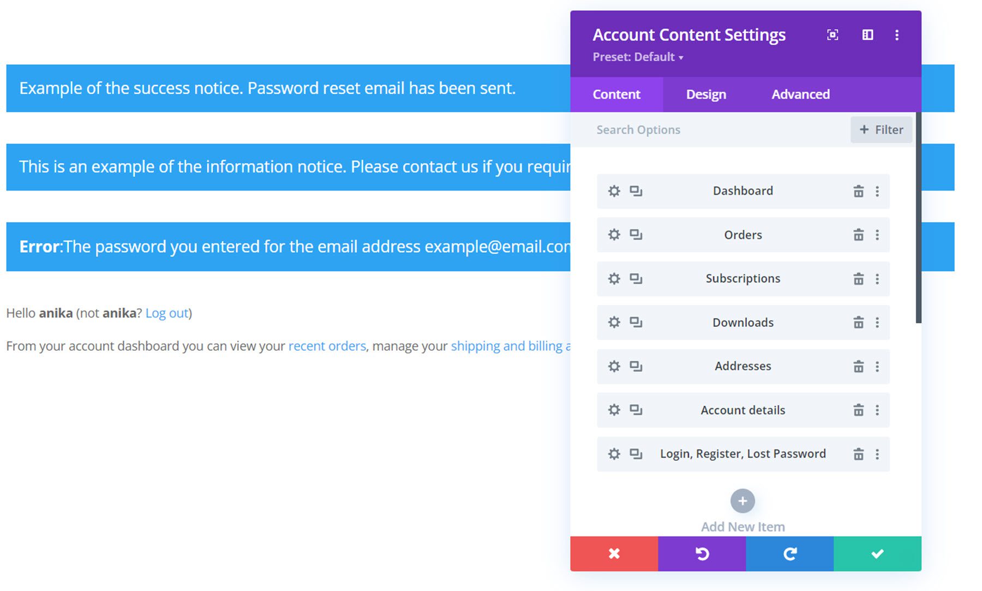This screenshot has height=591, width=982.
Task: Duplicate the Addresses item
Action: [x=636, y=366]
